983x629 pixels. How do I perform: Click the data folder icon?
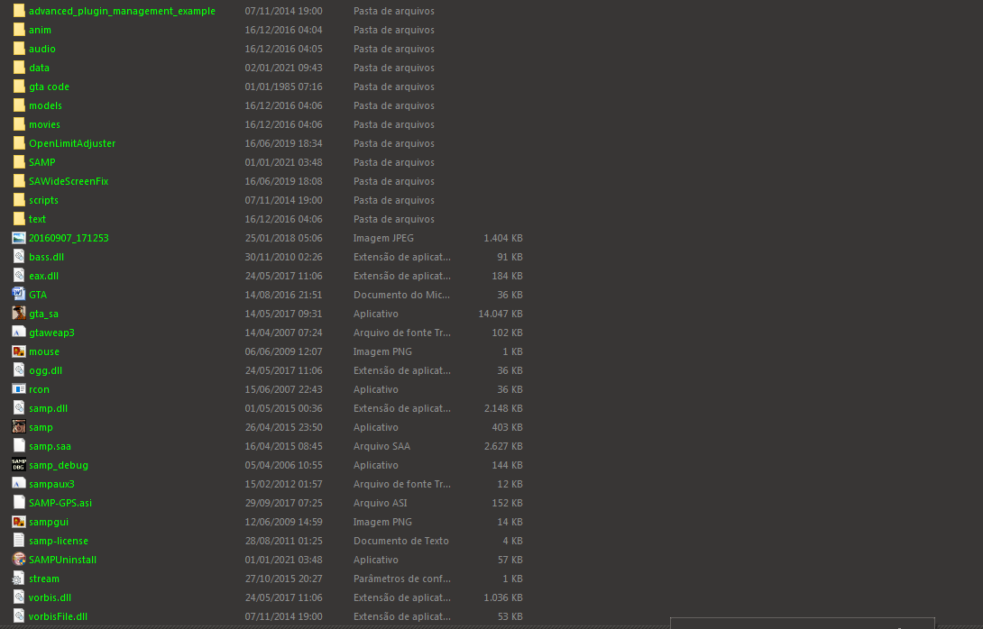point(19,67)
